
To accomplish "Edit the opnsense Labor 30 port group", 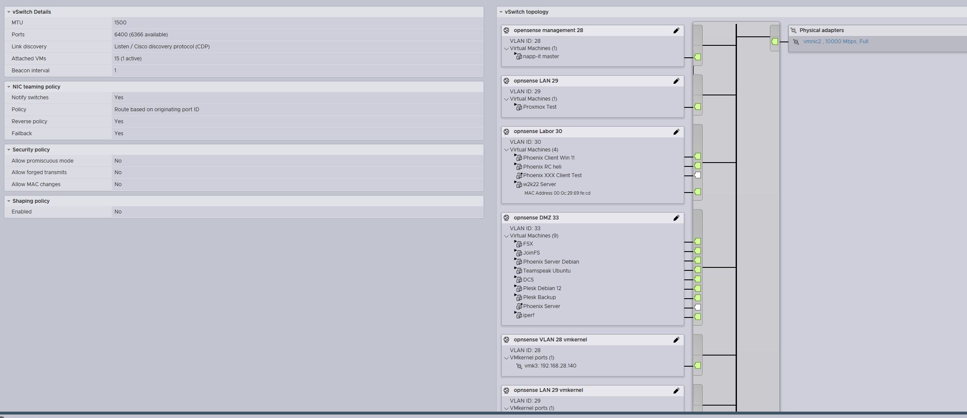I will (x=676, y=132).
